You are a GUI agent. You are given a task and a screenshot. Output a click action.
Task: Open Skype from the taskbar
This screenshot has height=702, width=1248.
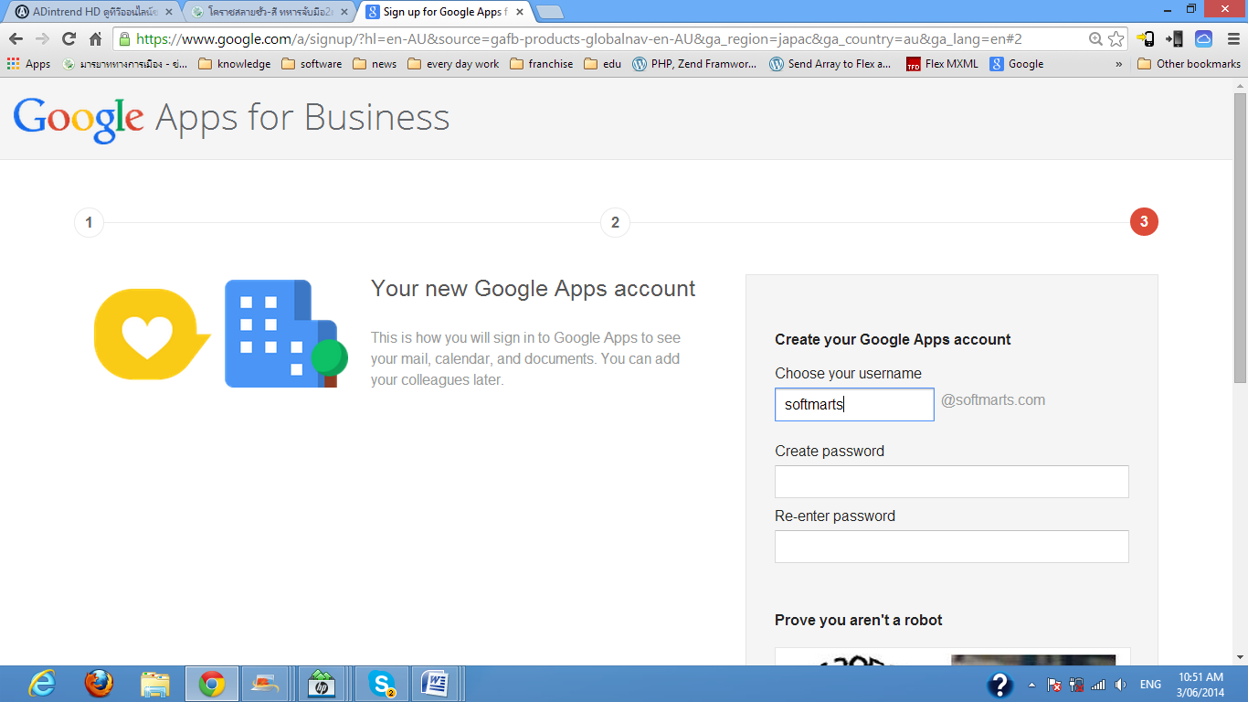tap(382, 684)
